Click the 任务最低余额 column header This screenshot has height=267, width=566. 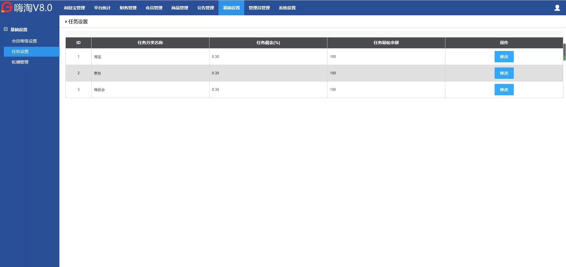point(386,43)
